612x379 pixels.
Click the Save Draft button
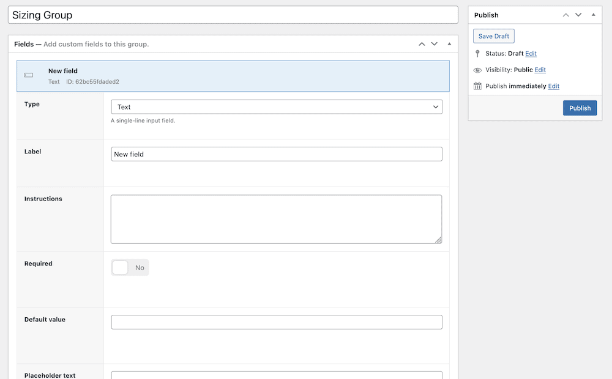point(494,36)
